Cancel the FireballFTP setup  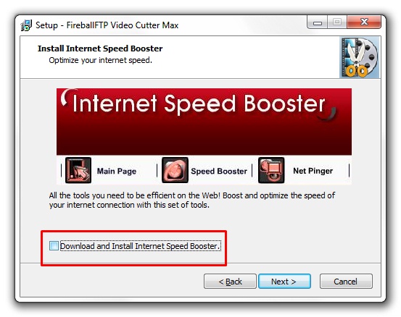coord(346,282)
